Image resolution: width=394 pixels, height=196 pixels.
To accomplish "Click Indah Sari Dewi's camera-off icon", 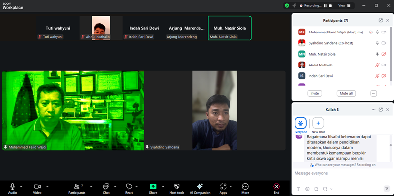I will (384, 76).
